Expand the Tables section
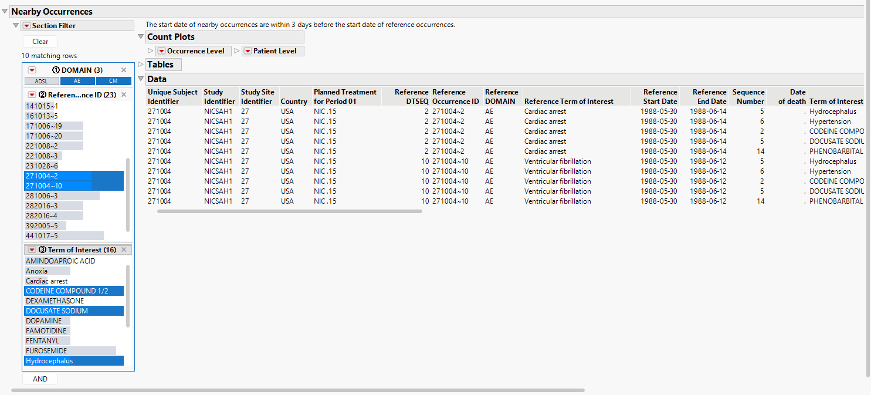Screen dimensions: 871x395 [x=141, y=65]
